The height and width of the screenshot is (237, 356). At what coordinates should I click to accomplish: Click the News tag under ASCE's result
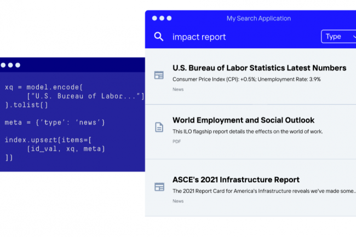[178, 201]
